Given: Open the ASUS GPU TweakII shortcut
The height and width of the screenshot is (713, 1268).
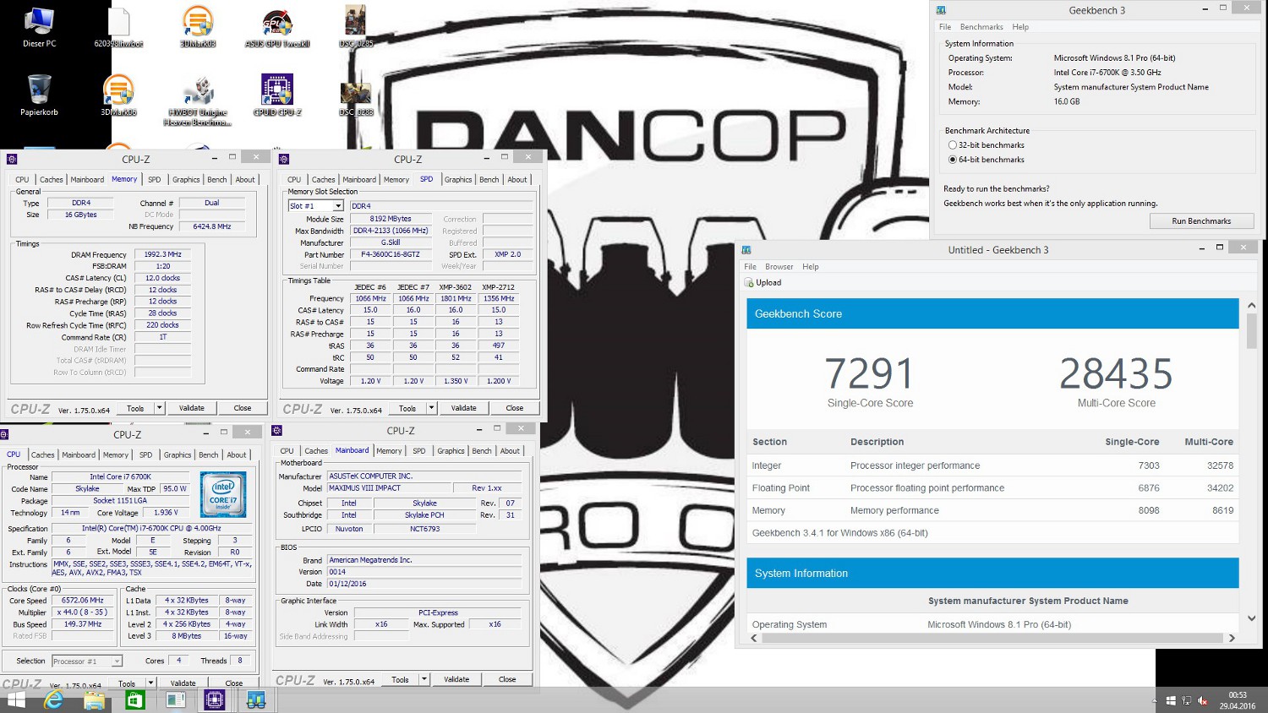Looking at the screenshot, I should click(x=277, y=27).
